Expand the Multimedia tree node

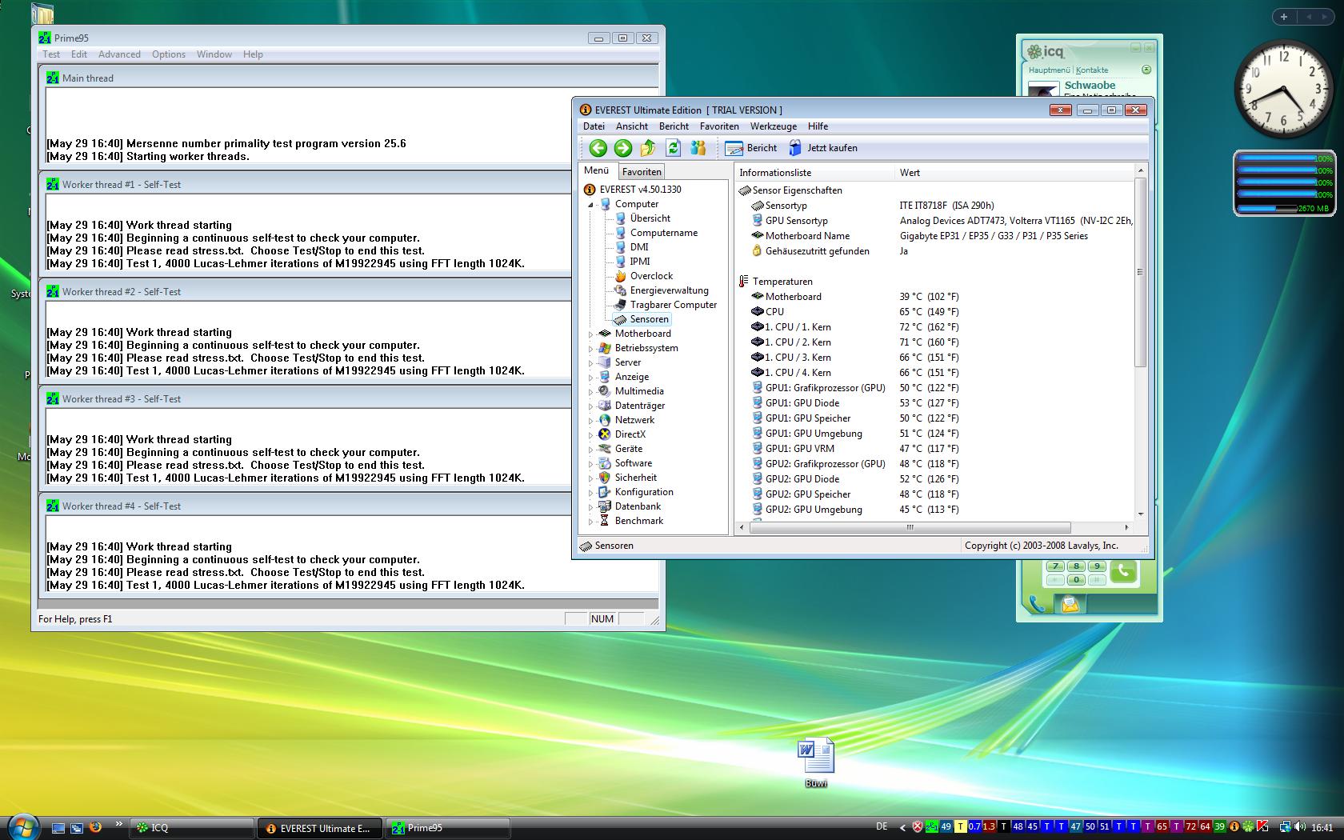pyautogui.click(x=591, y=392)
